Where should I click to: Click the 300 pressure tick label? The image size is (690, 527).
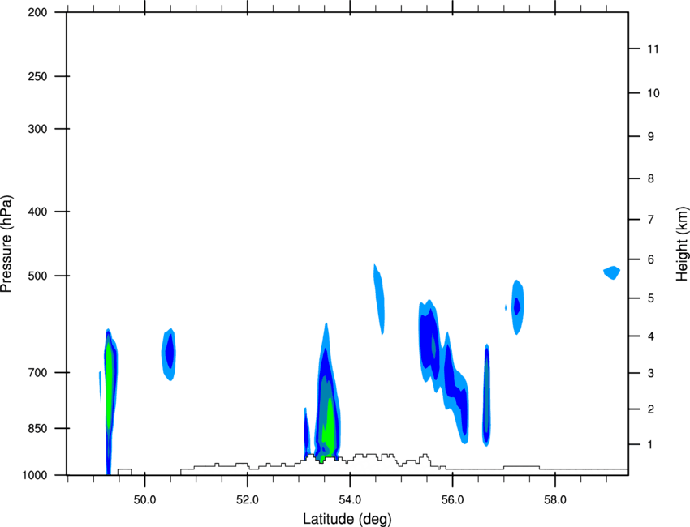pyautogui.click(x=37, y=129)
